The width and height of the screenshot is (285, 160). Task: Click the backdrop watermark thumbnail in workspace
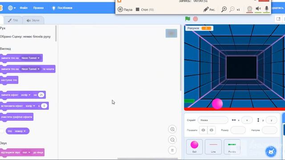(x=171, y=33)
